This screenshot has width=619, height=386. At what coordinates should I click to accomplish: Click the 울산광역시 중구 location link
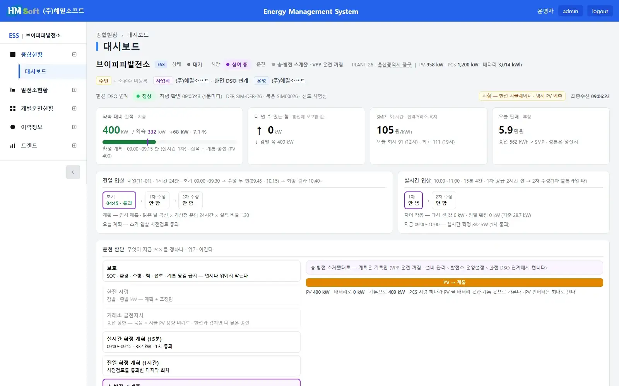(394, 64)
